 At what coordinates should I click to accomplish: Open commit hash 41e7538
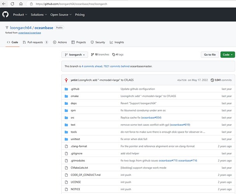click(182, 80)
